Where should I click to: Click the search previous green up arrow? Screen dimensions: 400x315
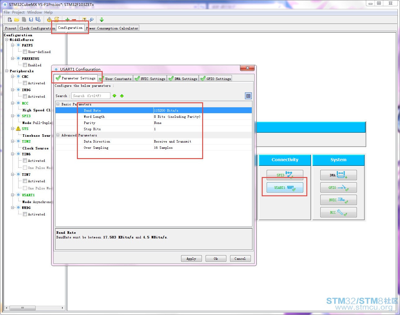coord(122,96)
